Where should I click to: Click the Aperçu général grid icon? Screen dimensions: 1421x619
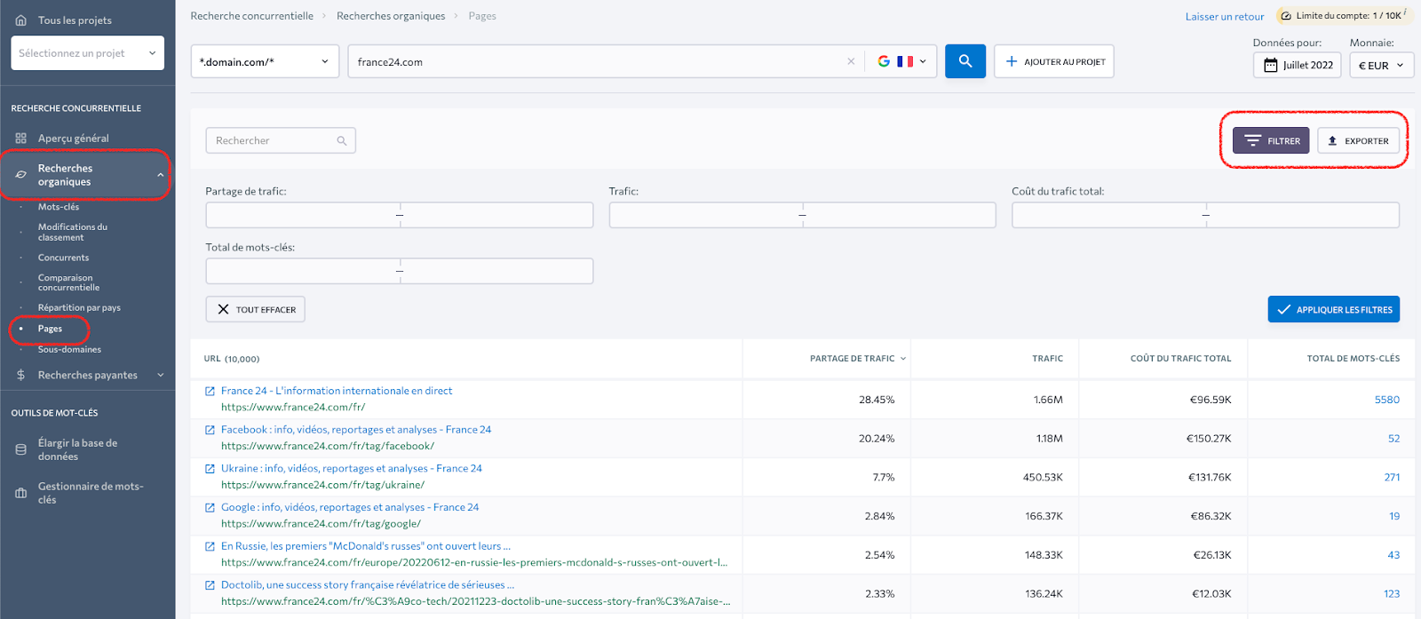point(20,138)
